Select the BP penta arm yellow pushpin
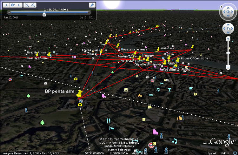Screen dimensions: 238x155 tap(79, 94)
